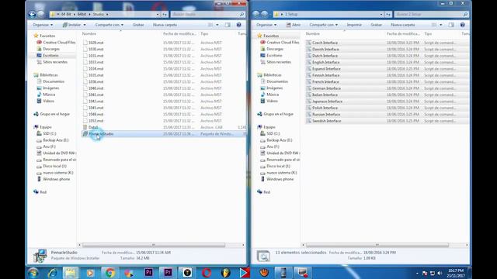Click the search box in the right window
497x279 pixels.
432,14
